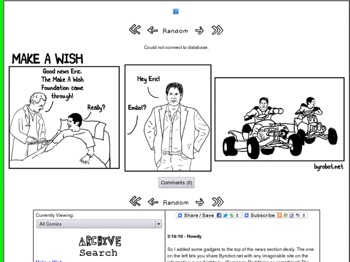Expand the Share / Save options arrows

[x=237, y=215]
